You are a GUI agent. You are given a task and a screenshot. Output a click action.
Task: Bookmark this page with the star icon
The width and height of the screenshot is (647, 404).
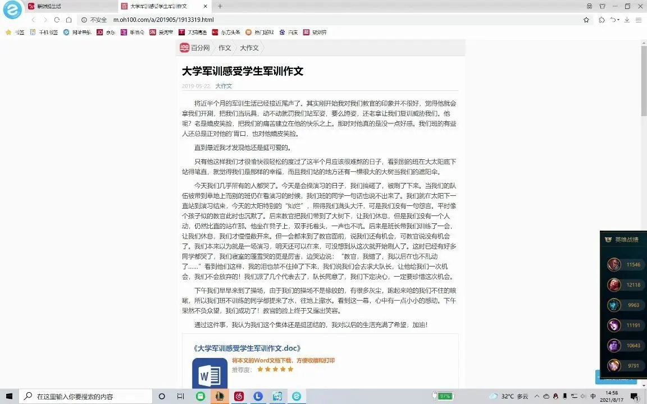[x=586, y=20]
